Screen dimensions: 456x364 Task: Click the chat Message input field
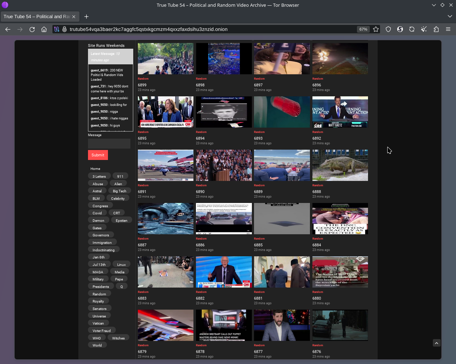pos(109,144)
